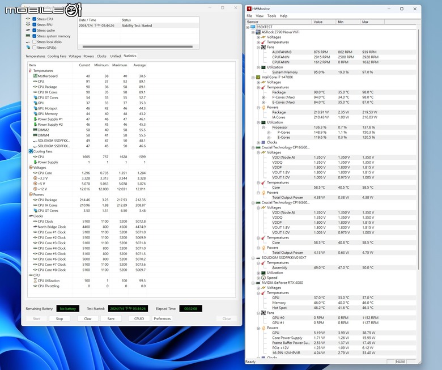Expand the E-Cores utilization entry

pyautogui.click(x=269, y=138)
